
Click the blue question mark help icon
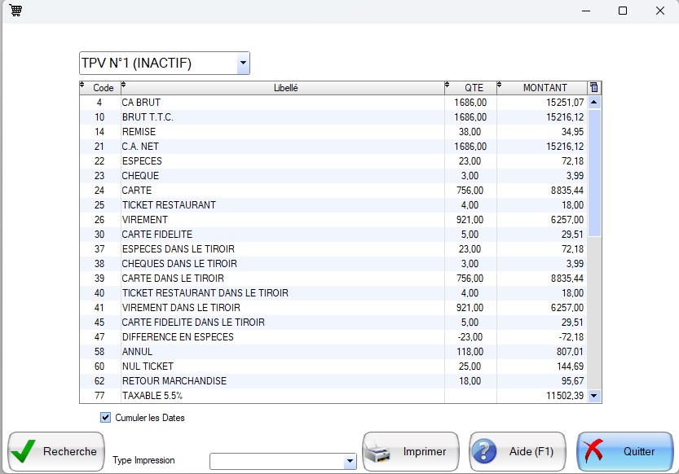point(485,451)
